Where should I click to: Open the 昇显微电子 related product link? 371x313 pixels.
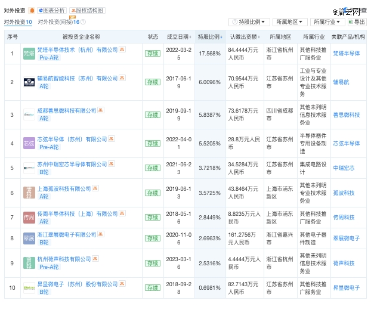pos(347,288)
